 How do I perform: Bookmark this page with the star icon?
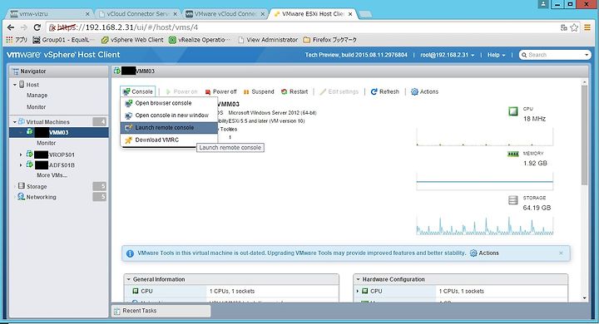click(574, 27)
